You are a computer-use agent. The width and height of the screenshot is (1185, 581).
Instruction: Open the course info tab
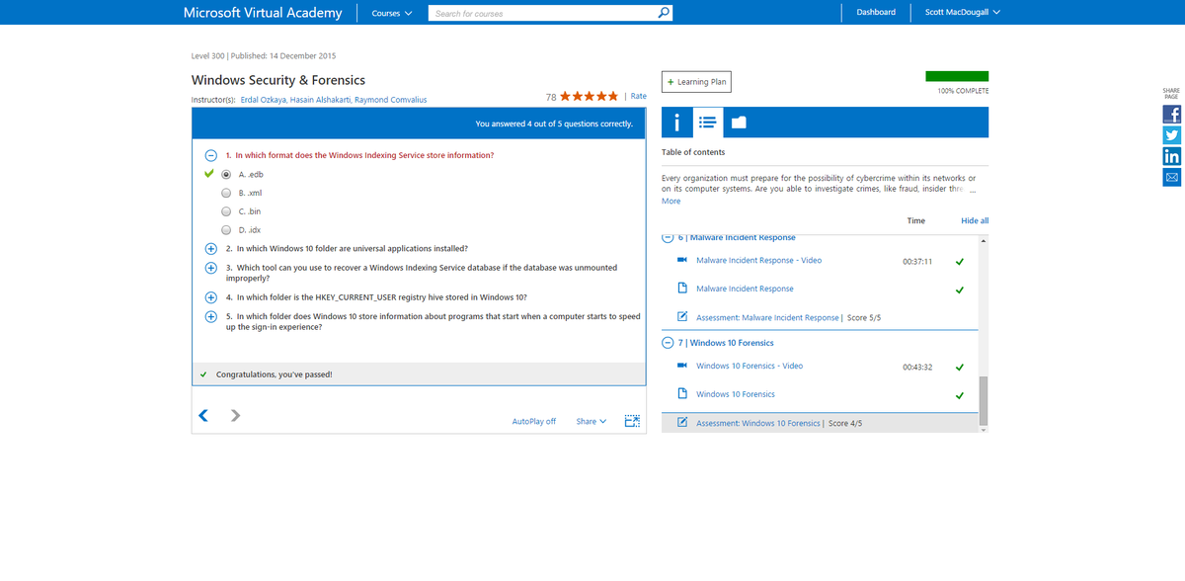pyautogui.click(x=676, y=123)
